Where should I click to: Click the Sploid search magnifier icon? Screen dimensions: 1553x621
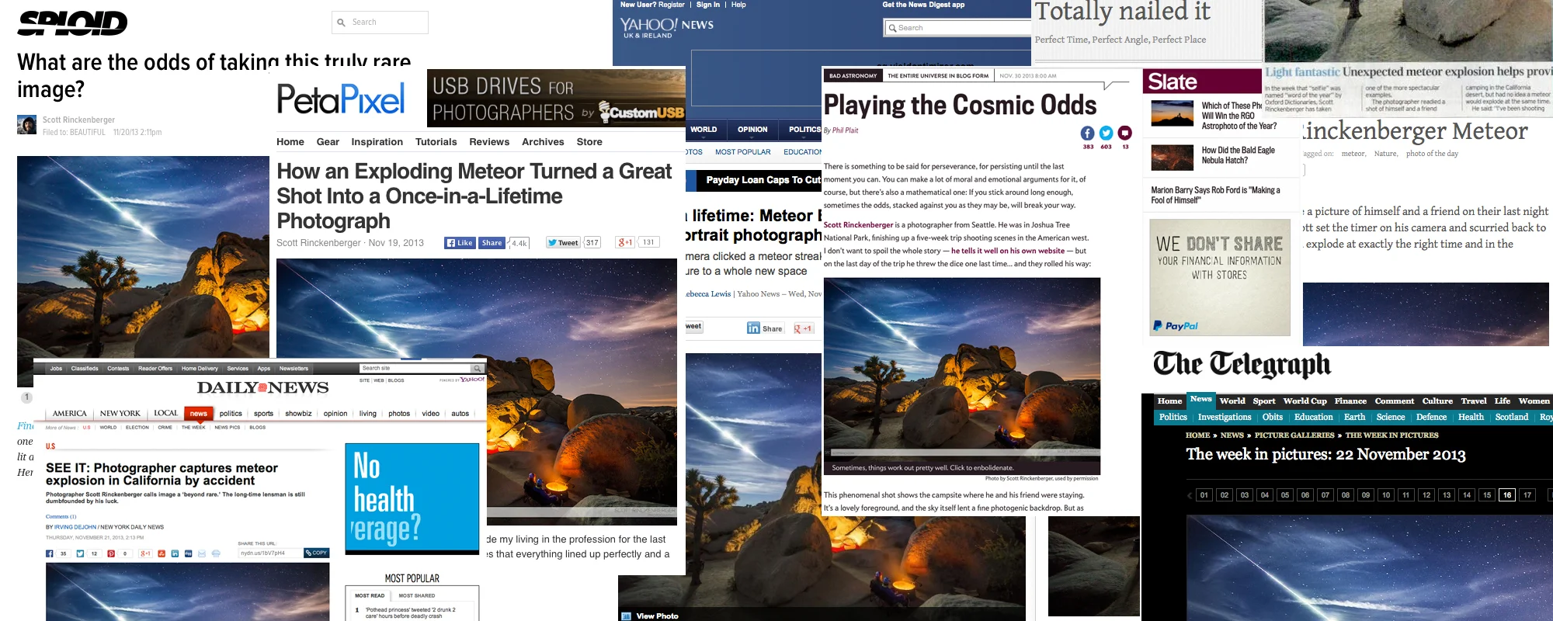341,23
